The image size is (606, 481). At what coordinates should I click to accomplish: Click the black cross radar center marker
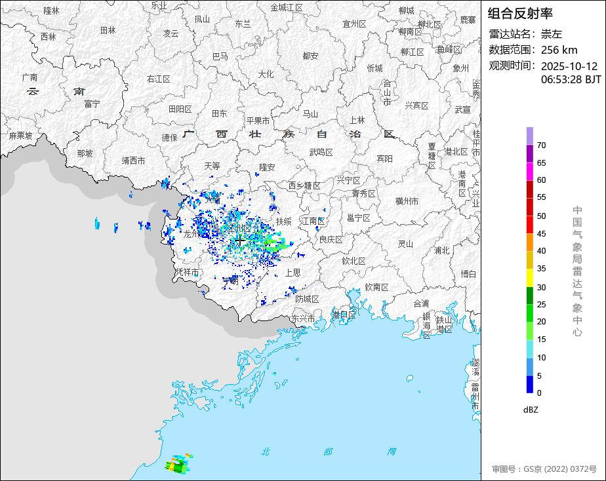coord(241,241)
